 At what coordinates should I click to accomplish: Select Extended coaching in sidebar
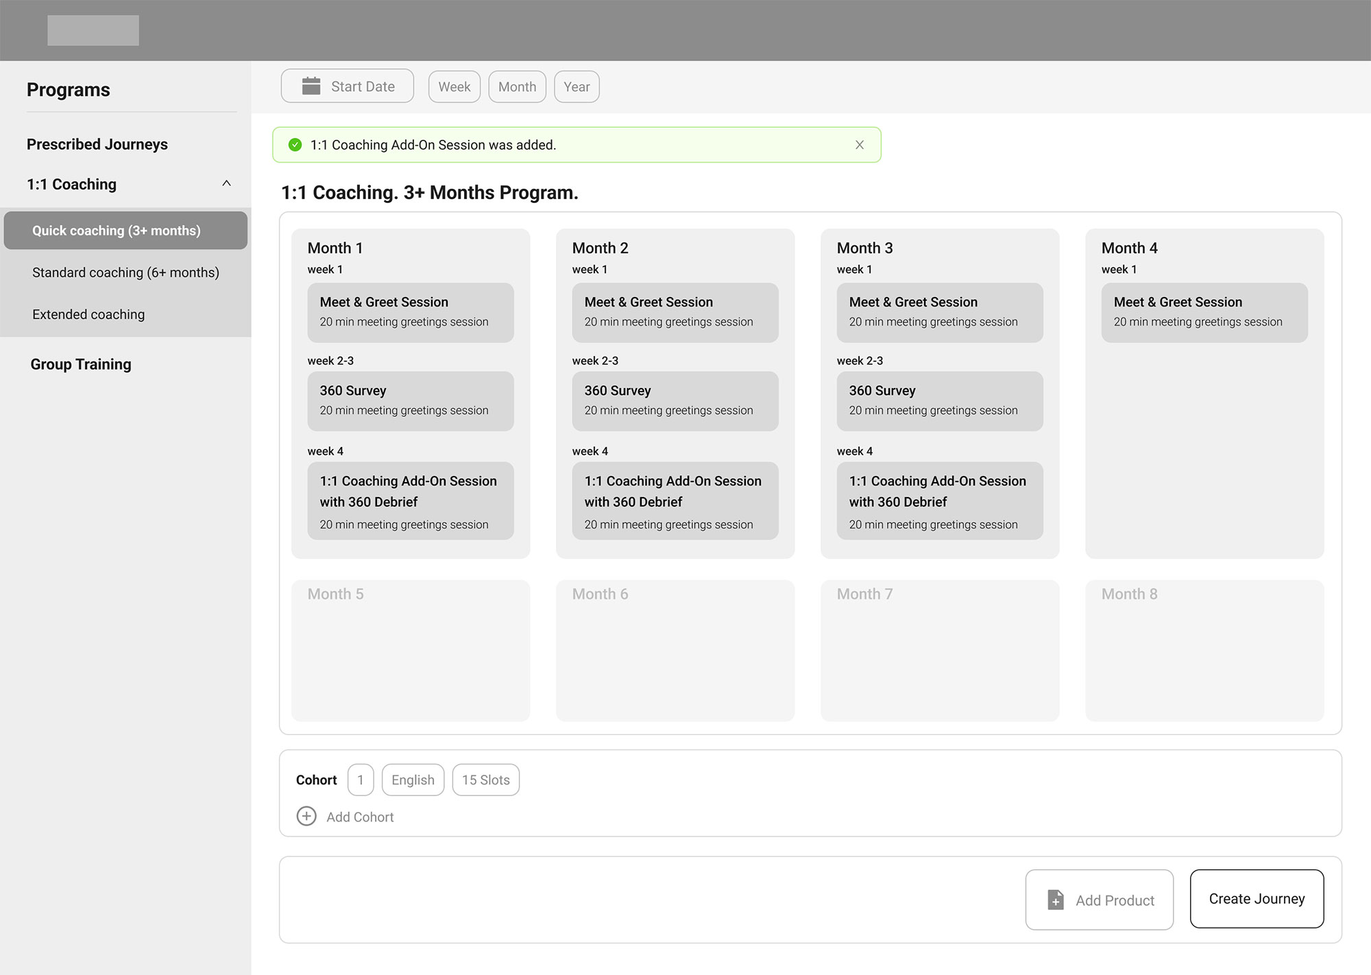[88, 315]
